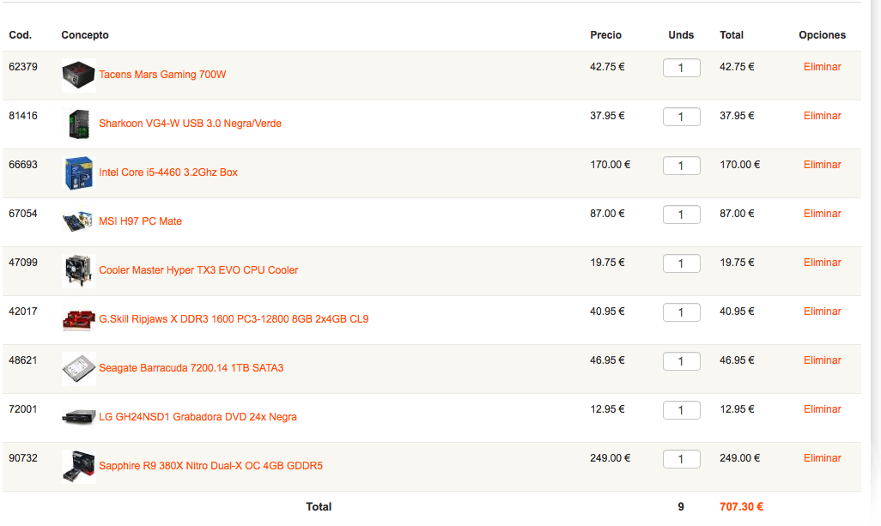Open the LG GH24NSD1 Grabadora DVD link
881x526 pixels.
pyautogui.click(x=197, y=417)
